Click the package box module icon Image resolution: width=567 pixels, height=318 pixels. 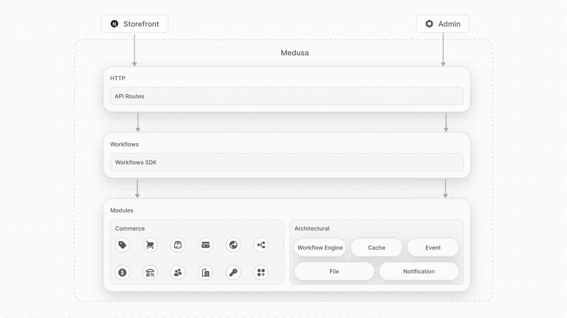[178, 245]
